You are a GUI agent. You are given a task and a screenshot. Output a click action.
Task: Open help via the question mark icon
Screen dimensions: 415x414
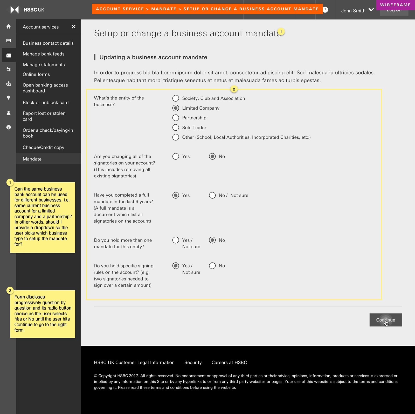(x=325, y=10)
